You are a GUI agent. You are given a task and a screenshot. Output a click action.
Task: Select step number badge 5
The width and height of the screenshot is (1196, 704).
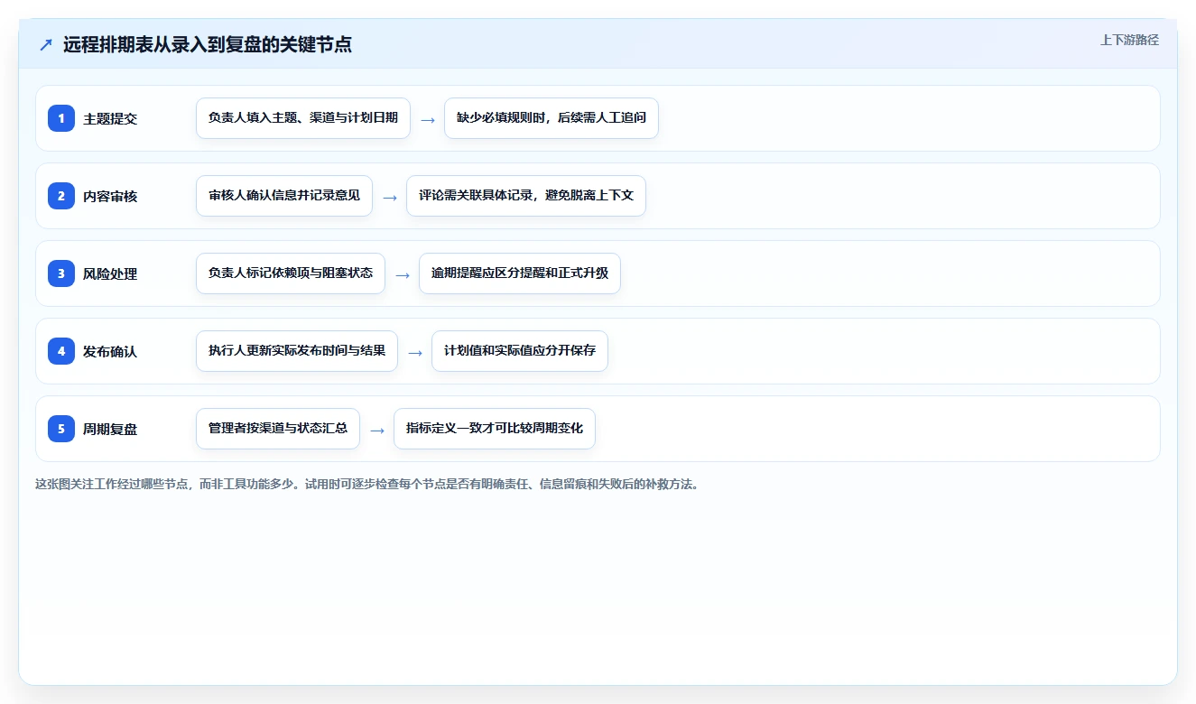pos(61,429)
